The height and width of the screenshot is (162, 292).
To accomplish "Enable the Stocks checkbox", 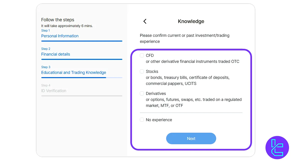I will point(142,72).
